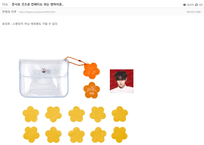The height and width of the screenshot is (145, 204).
Task: Click the loose orange flower below keychain
Action: click(x=92, y=90)
